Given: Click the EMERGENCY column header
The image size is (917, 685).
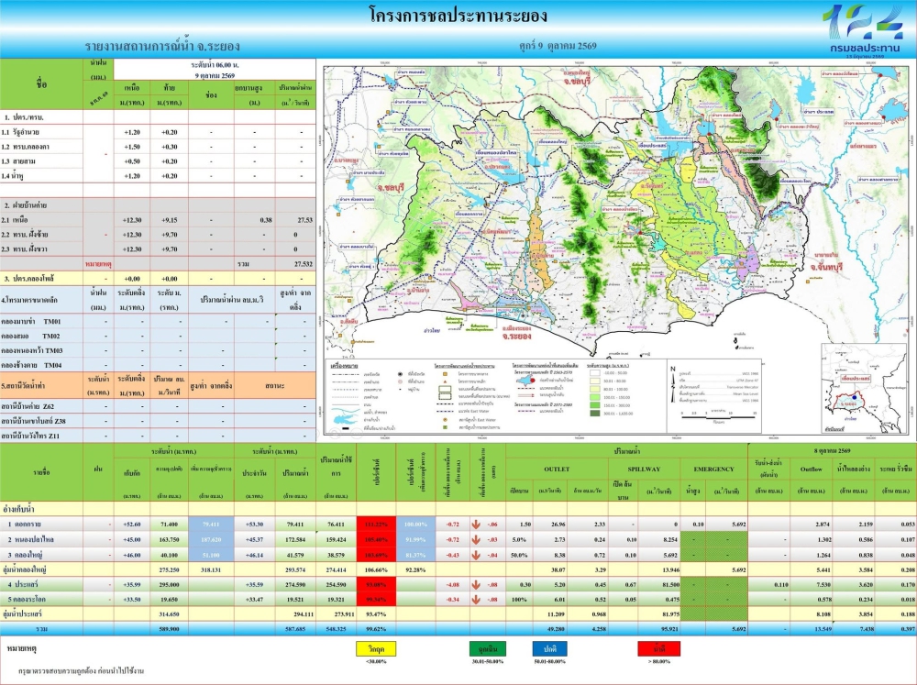Looking at the screenshot, I should (x=713, y=470).
